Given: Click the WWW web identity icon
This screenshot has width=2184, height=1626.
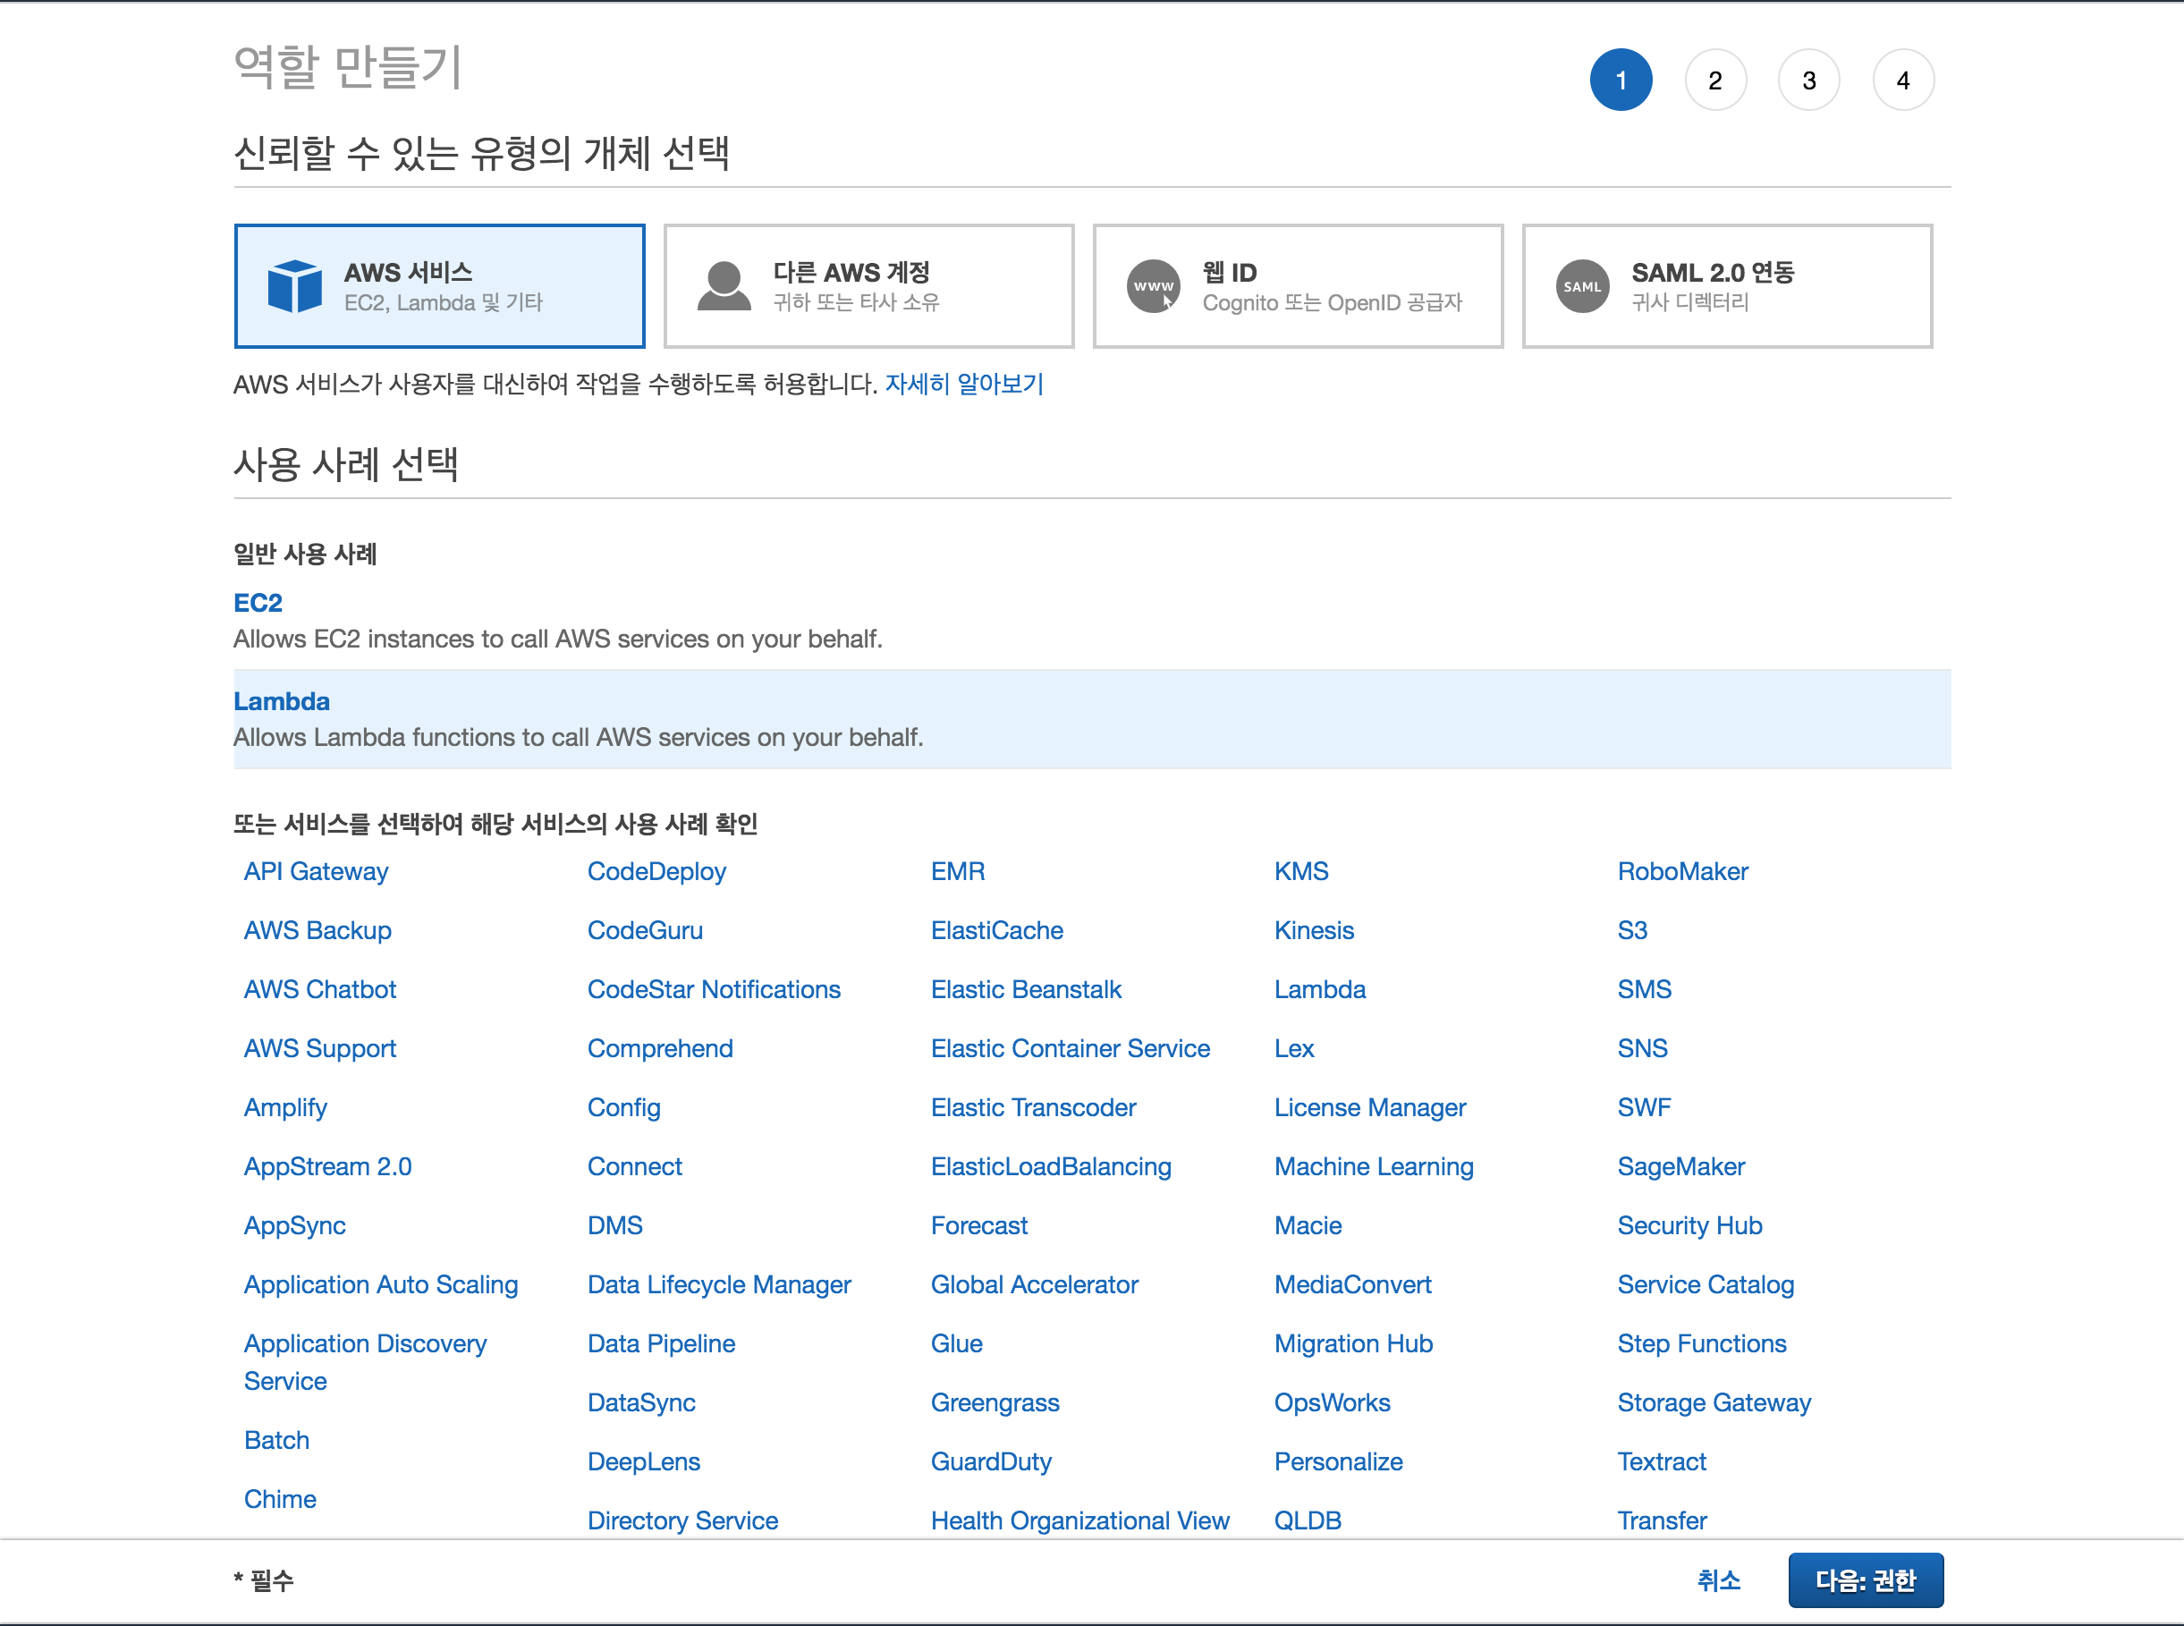Looking at the screenshot, I should click(1153, 286).
